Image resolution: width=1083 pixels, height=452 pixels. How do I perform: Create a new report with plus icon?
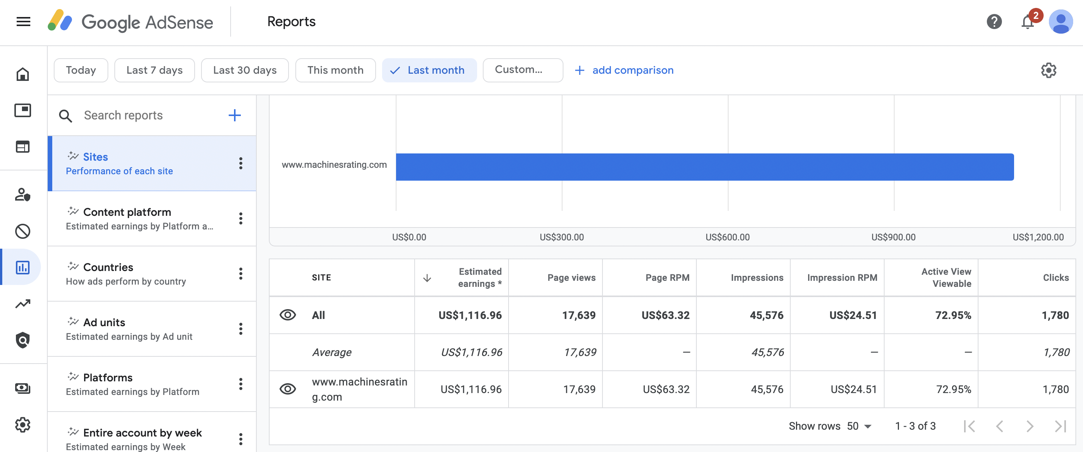click(x=235, y=115)
